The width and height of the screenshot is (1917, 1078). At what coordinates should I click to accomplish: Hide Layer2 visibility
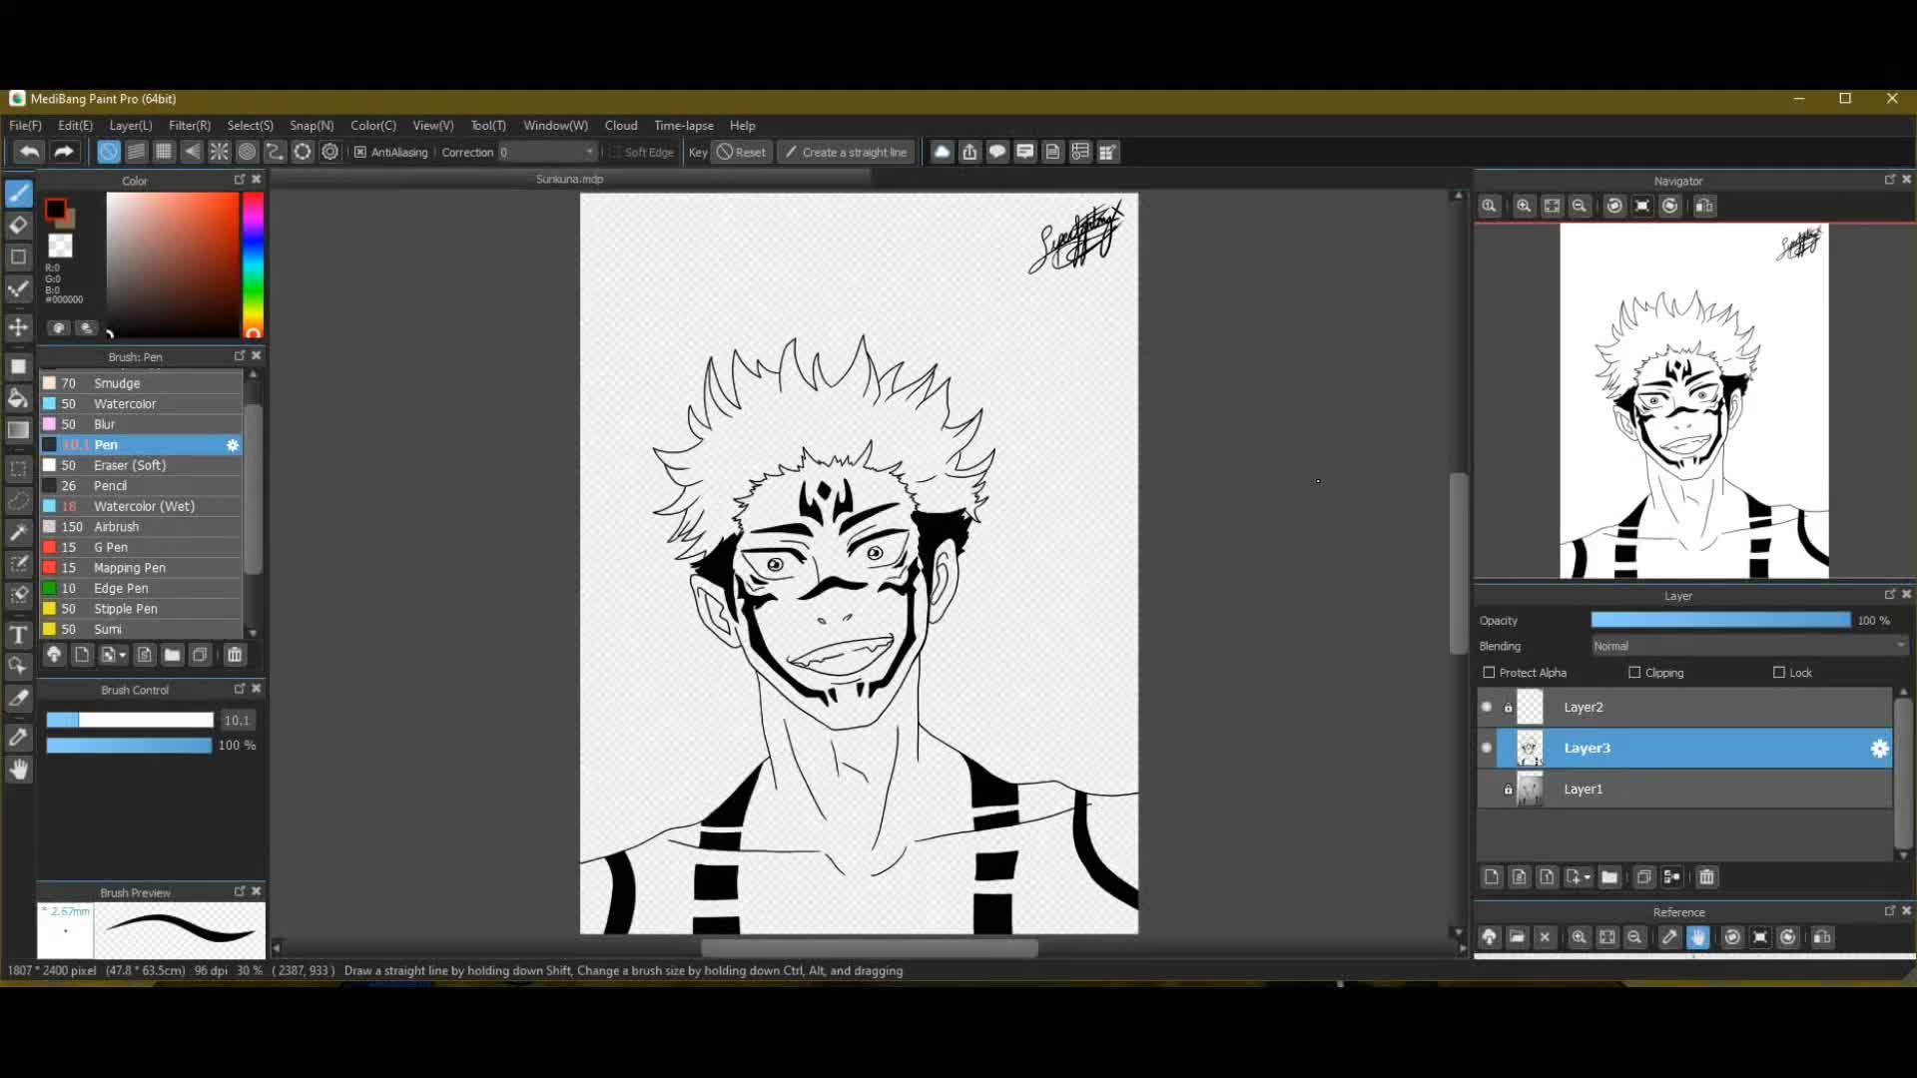click(1487, 708)
